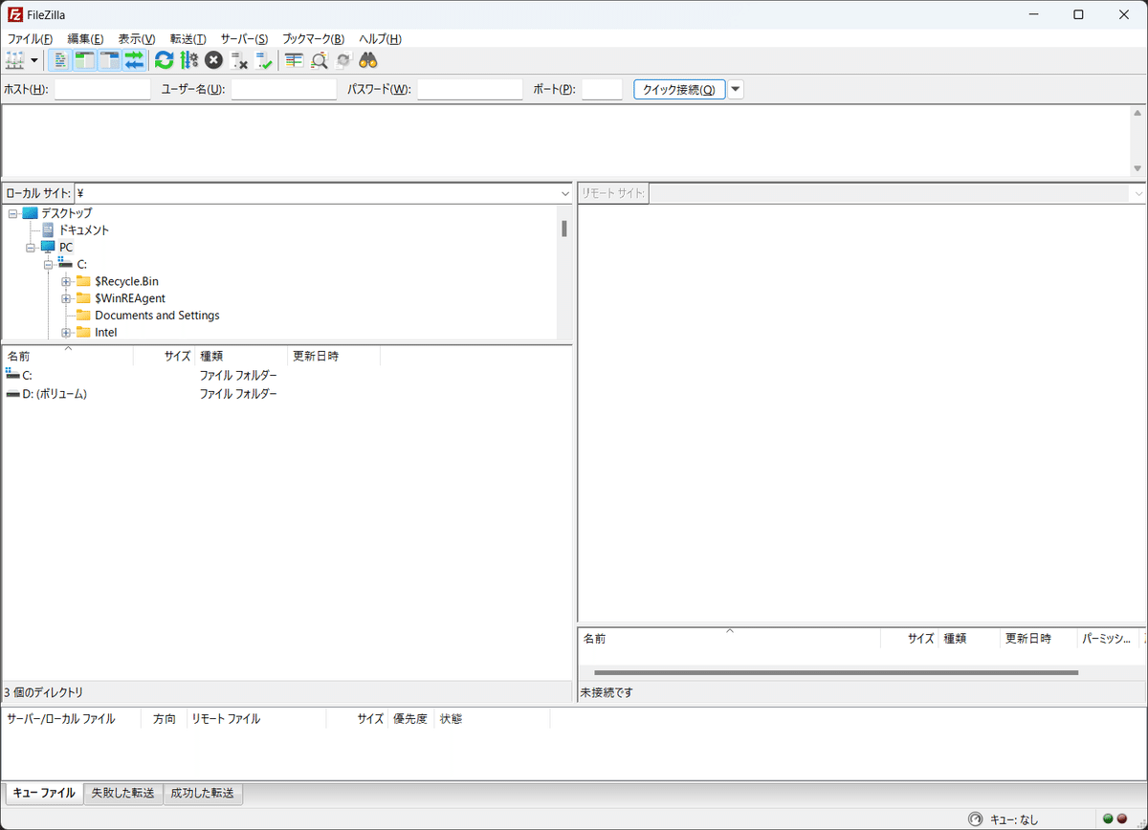Viewport: 1148px width, 830px height.
Task: Open the filename filters dialog
Action: click(x=294, y=60)
